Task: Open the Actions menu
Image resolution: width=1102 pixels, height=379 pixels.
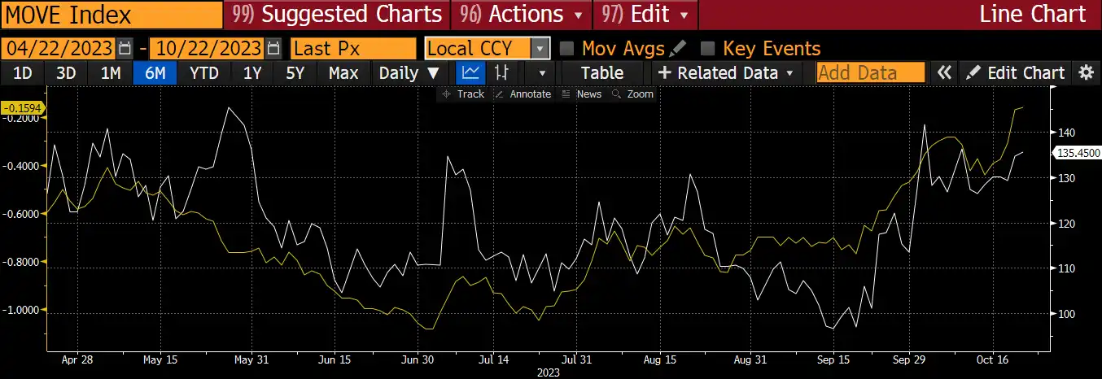Action: click(535, 14)
